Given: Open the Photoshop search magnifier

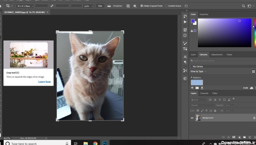Looking at the screenshot, I should 243,6.
